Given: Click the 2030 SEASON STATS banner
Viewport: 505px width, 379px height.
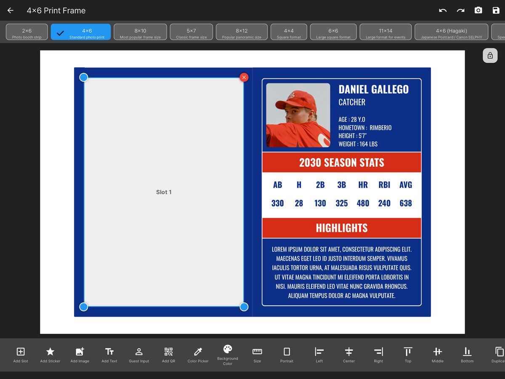Looking at the screenshot, I should (x=342, y=163).
